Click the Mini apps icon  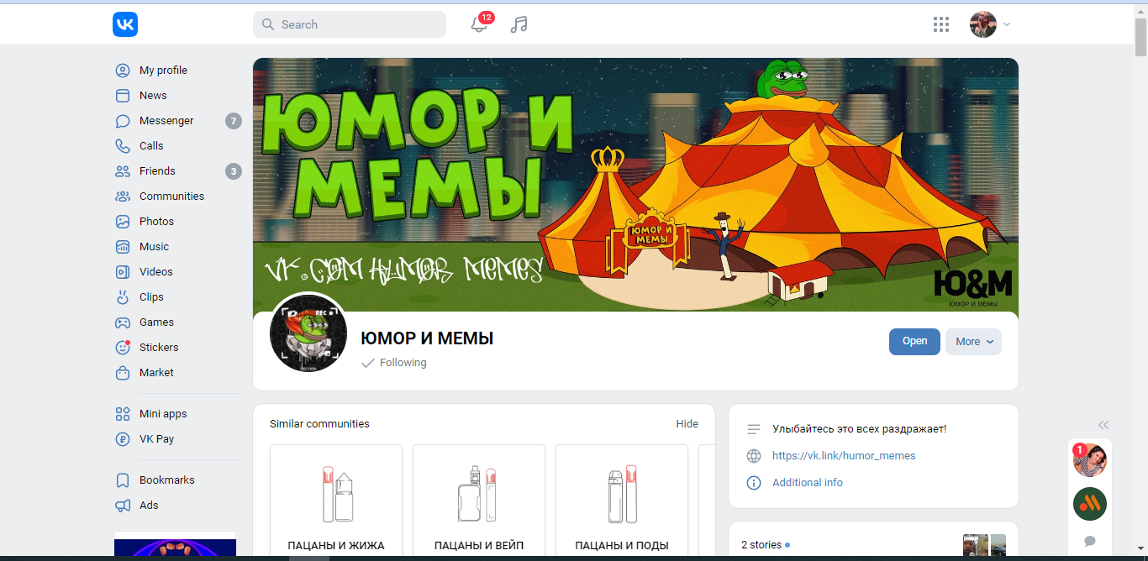click(x=123, y=414)
